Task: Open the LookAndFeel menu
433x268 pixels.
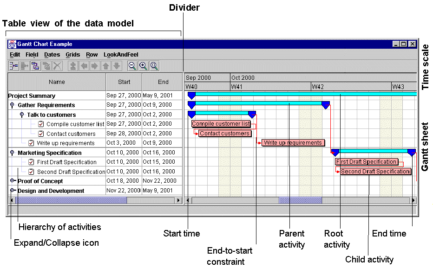Action: click(x=121, y=55)
